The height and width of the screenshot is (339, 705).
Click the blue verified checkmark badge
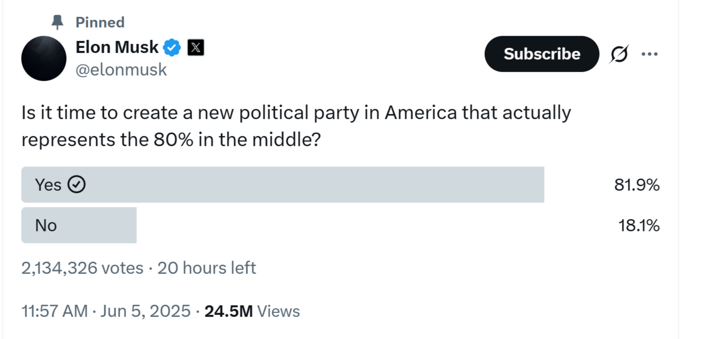[x=173, y=48]
